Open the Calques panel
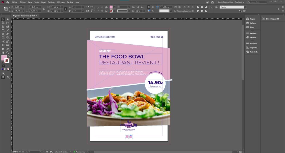285x153 pixels. click(253, 23)
